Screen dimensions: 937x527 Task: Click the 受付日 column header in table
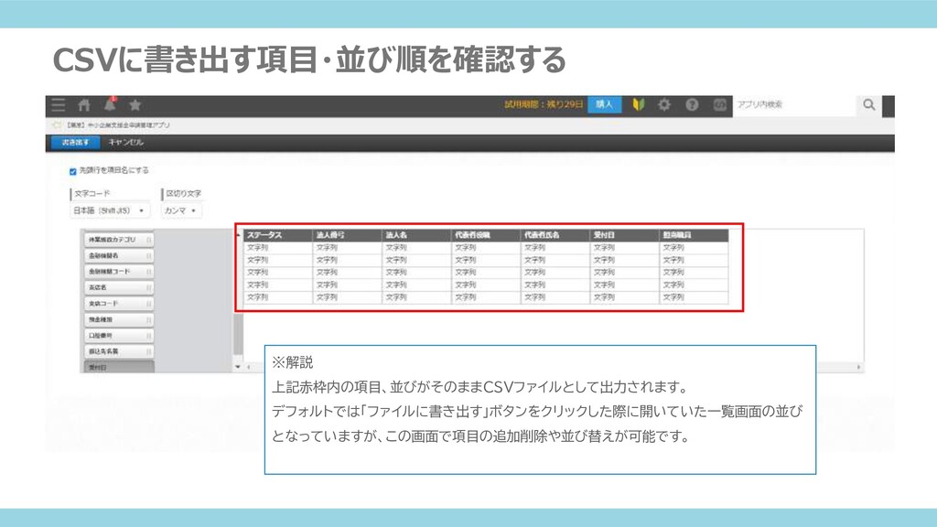point(624,235)
